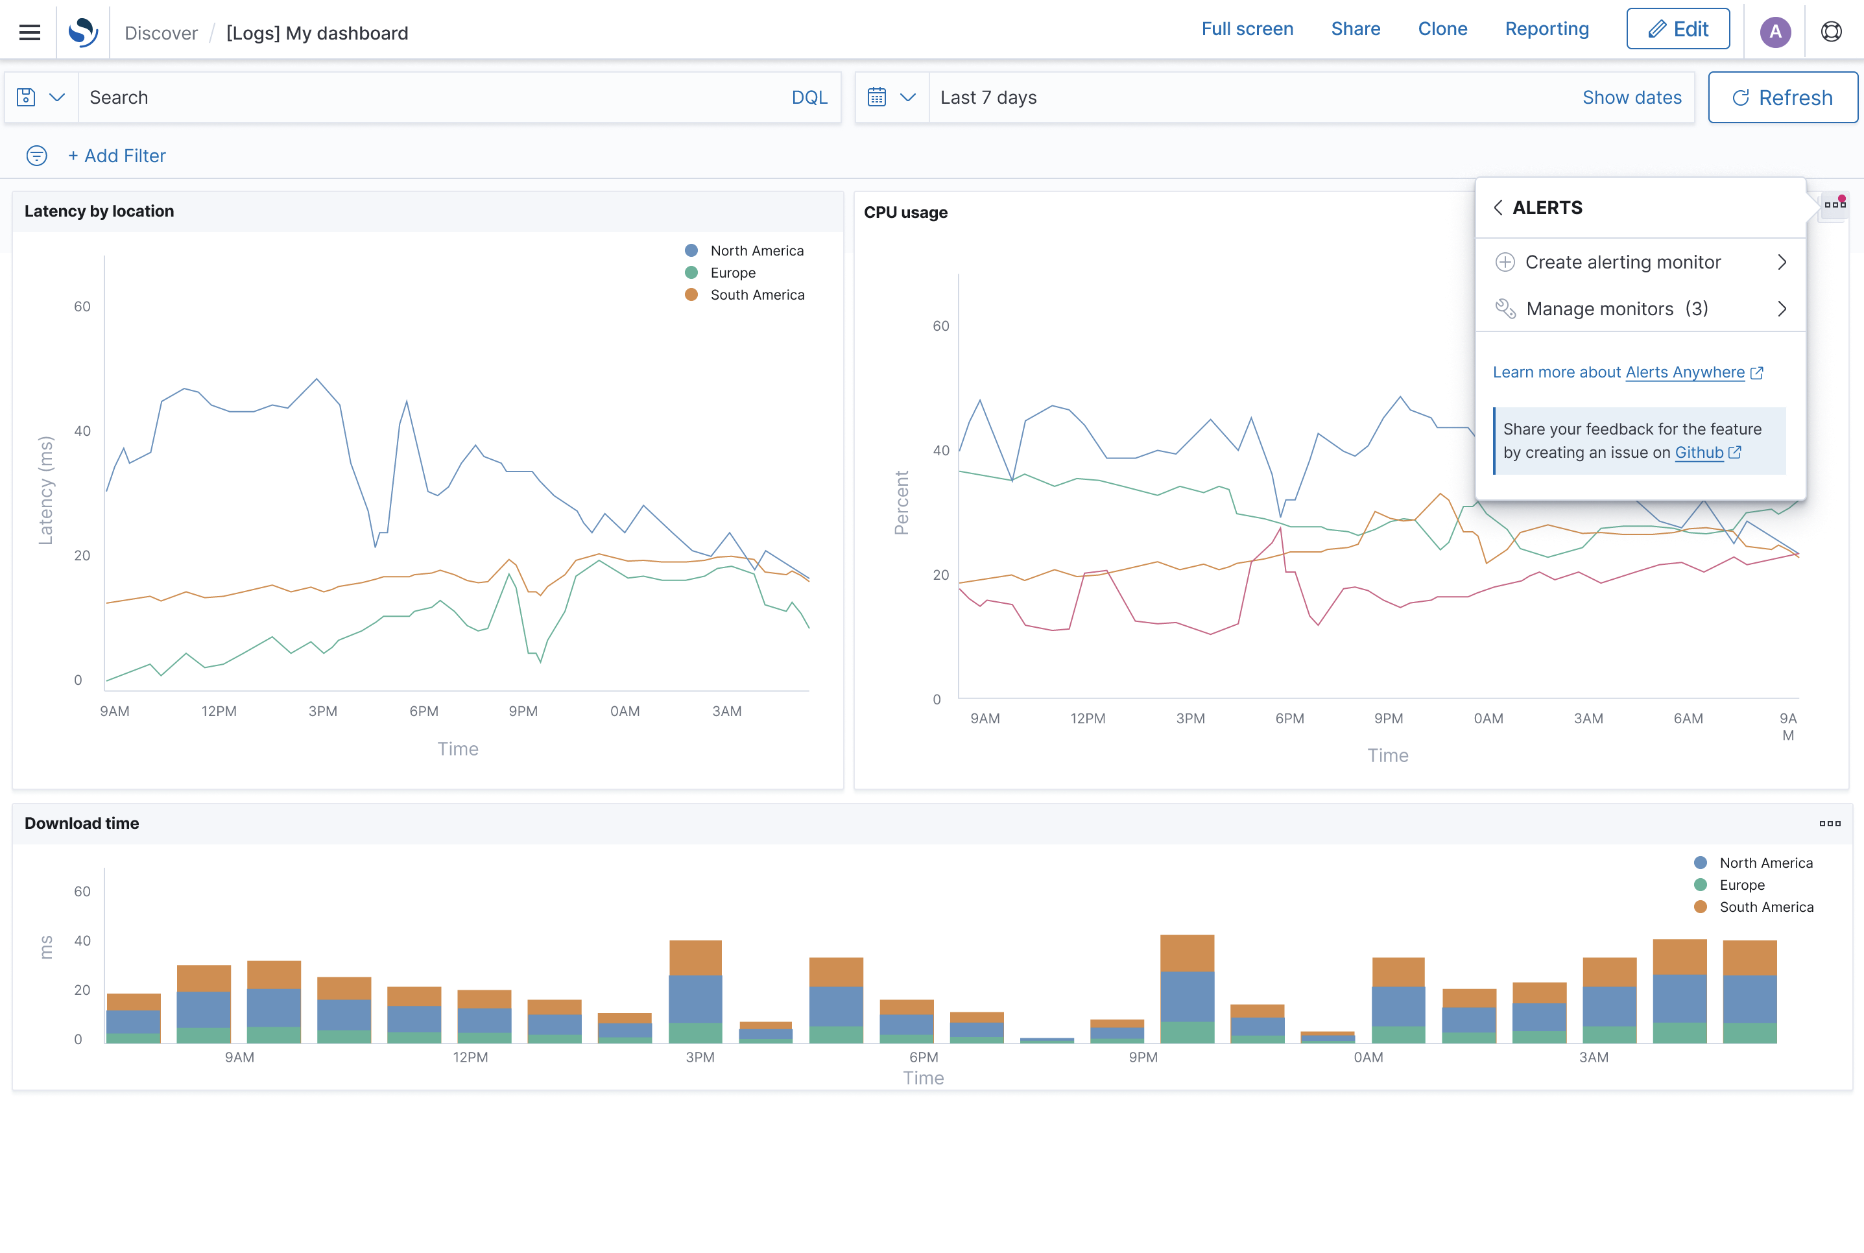Switch query language via DQL
1864x1253 pixels.
pyautogui.click(x=809, y=97)
